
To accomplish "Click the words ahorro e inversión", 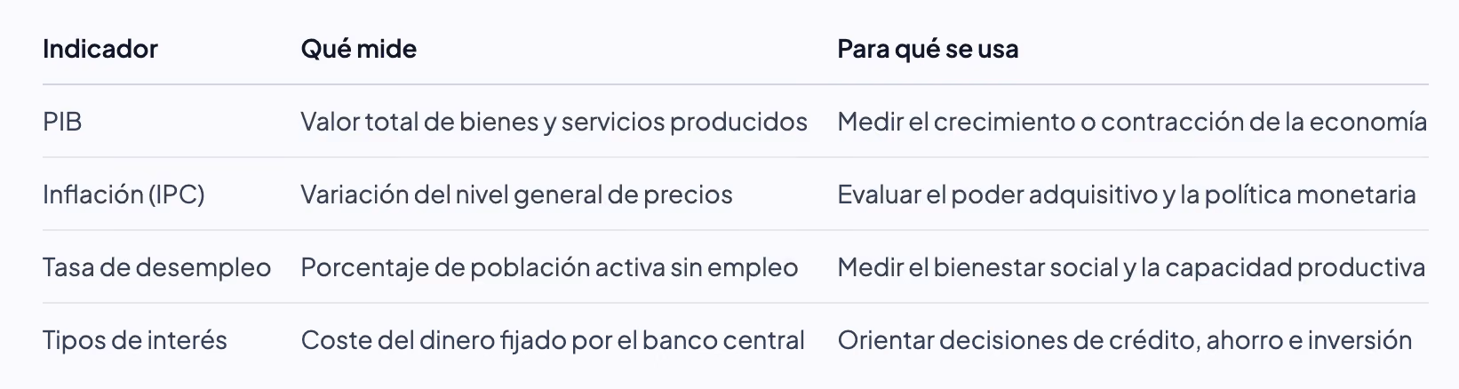I will pyautogui.click(x=1309, y=340).
